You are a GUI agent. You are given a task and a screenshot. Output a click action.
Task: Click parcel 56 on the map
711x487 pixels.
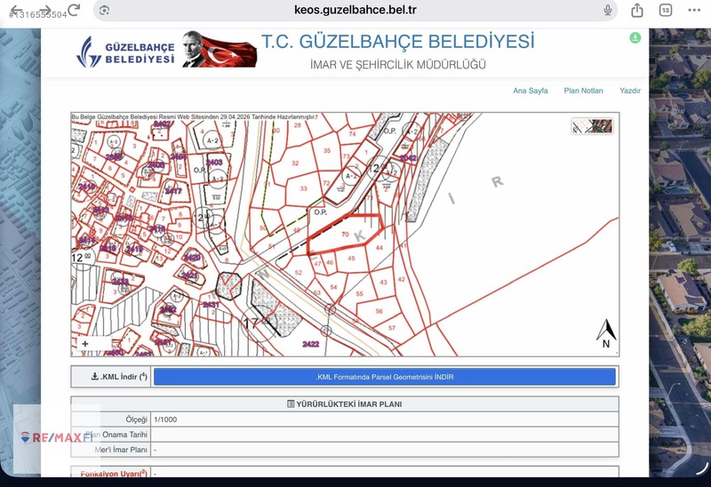(x=379, y=311)
